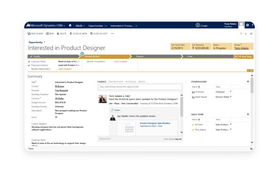Click the Kudos badge icon
Viewport: 279px width, 173px height.
112,110
